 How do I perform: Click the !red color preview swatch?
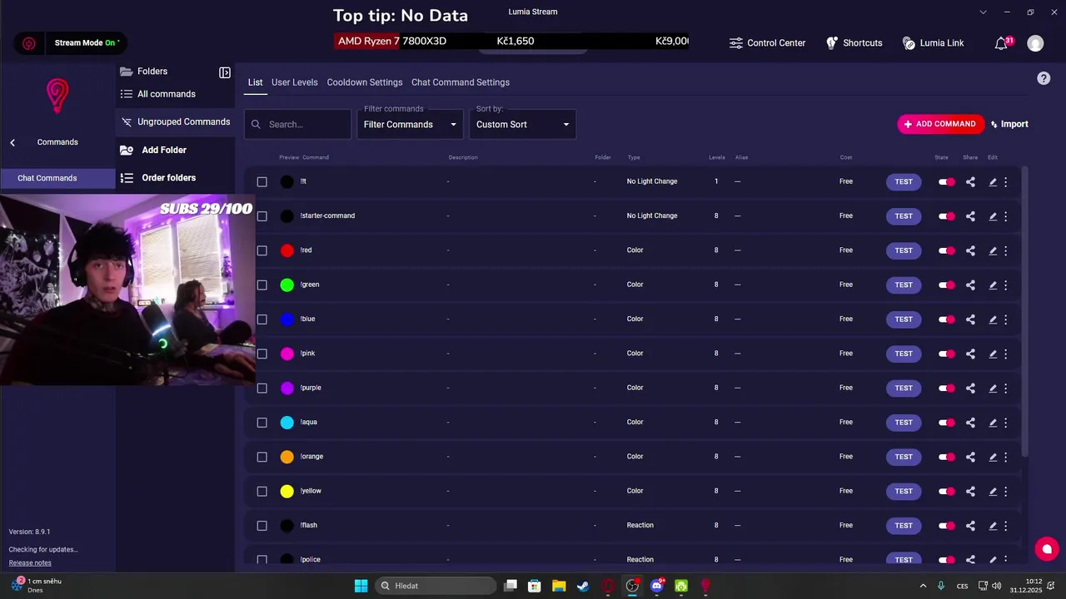[287, 250]
